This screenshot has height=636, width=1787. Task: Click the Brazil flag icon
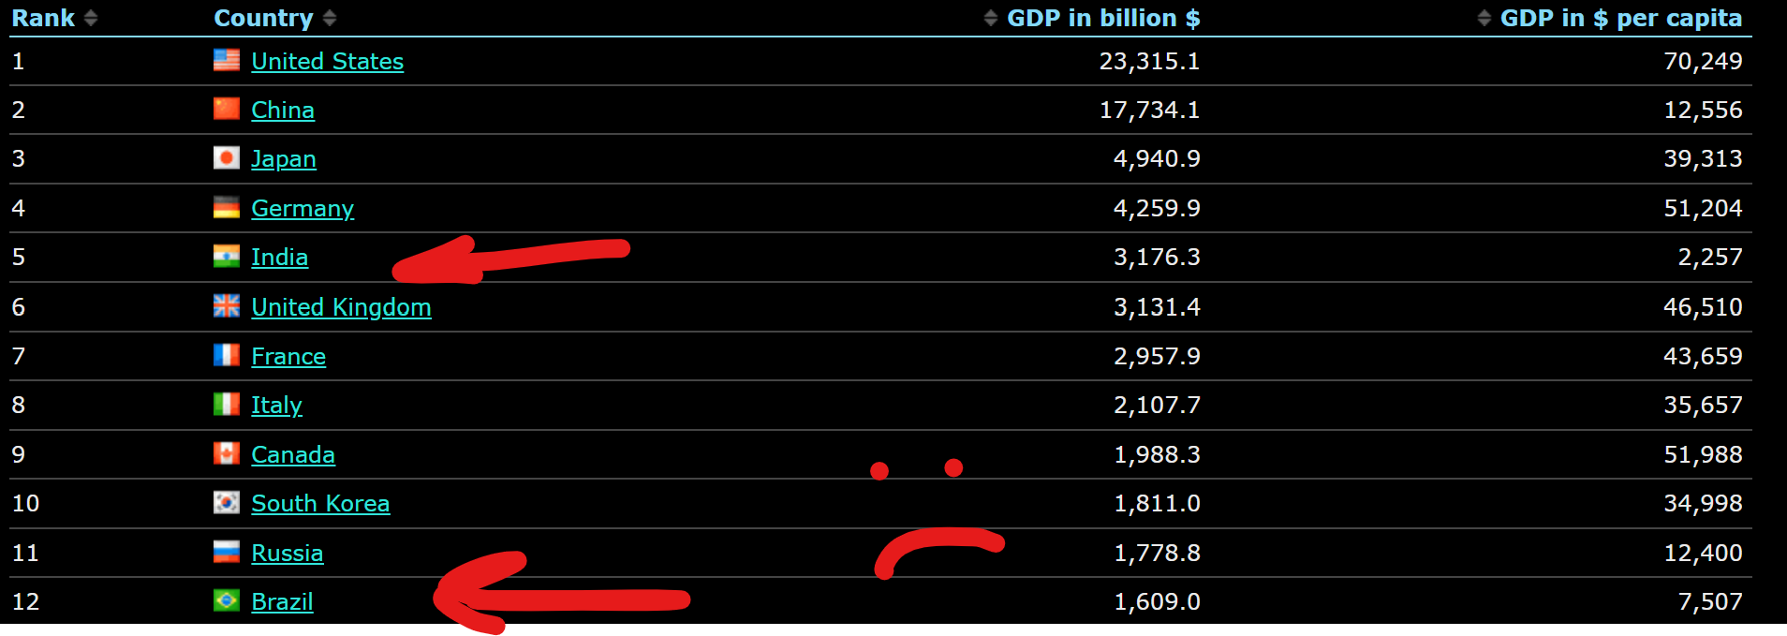[226, 601]
